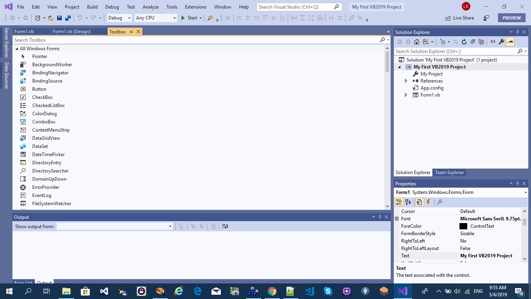This screenshot has height=299, width=531.
Task: Click the Send Feedback icon
Action: [x=486, y=18]
